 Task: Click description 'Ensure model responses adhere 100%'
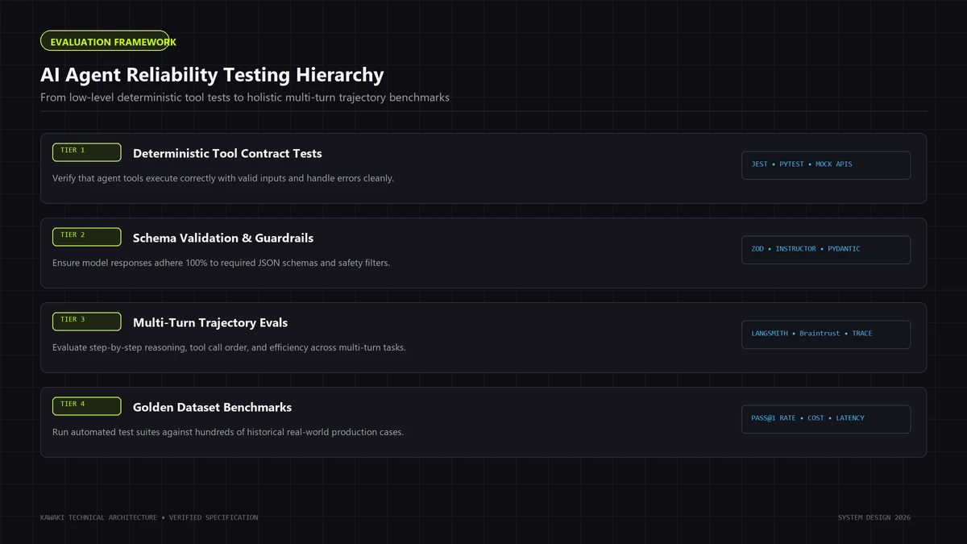(x=221, y=263)
